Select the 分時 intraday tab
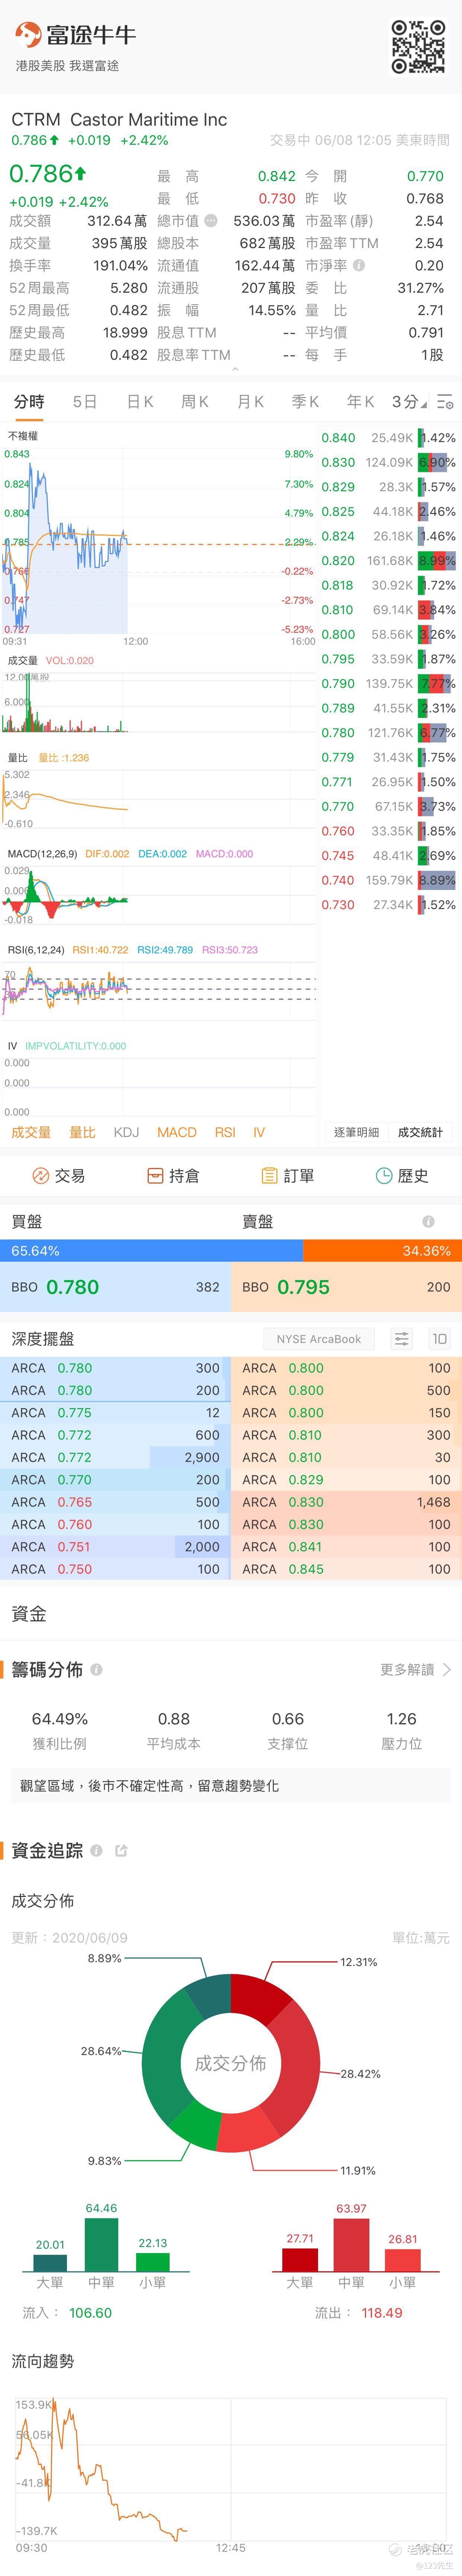 (x=29, y=402)
